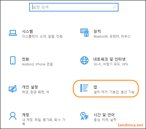Click the laptop icon for 시스템
The height and width of the screenshot is (129, 146).
click(x=13, y=33)
